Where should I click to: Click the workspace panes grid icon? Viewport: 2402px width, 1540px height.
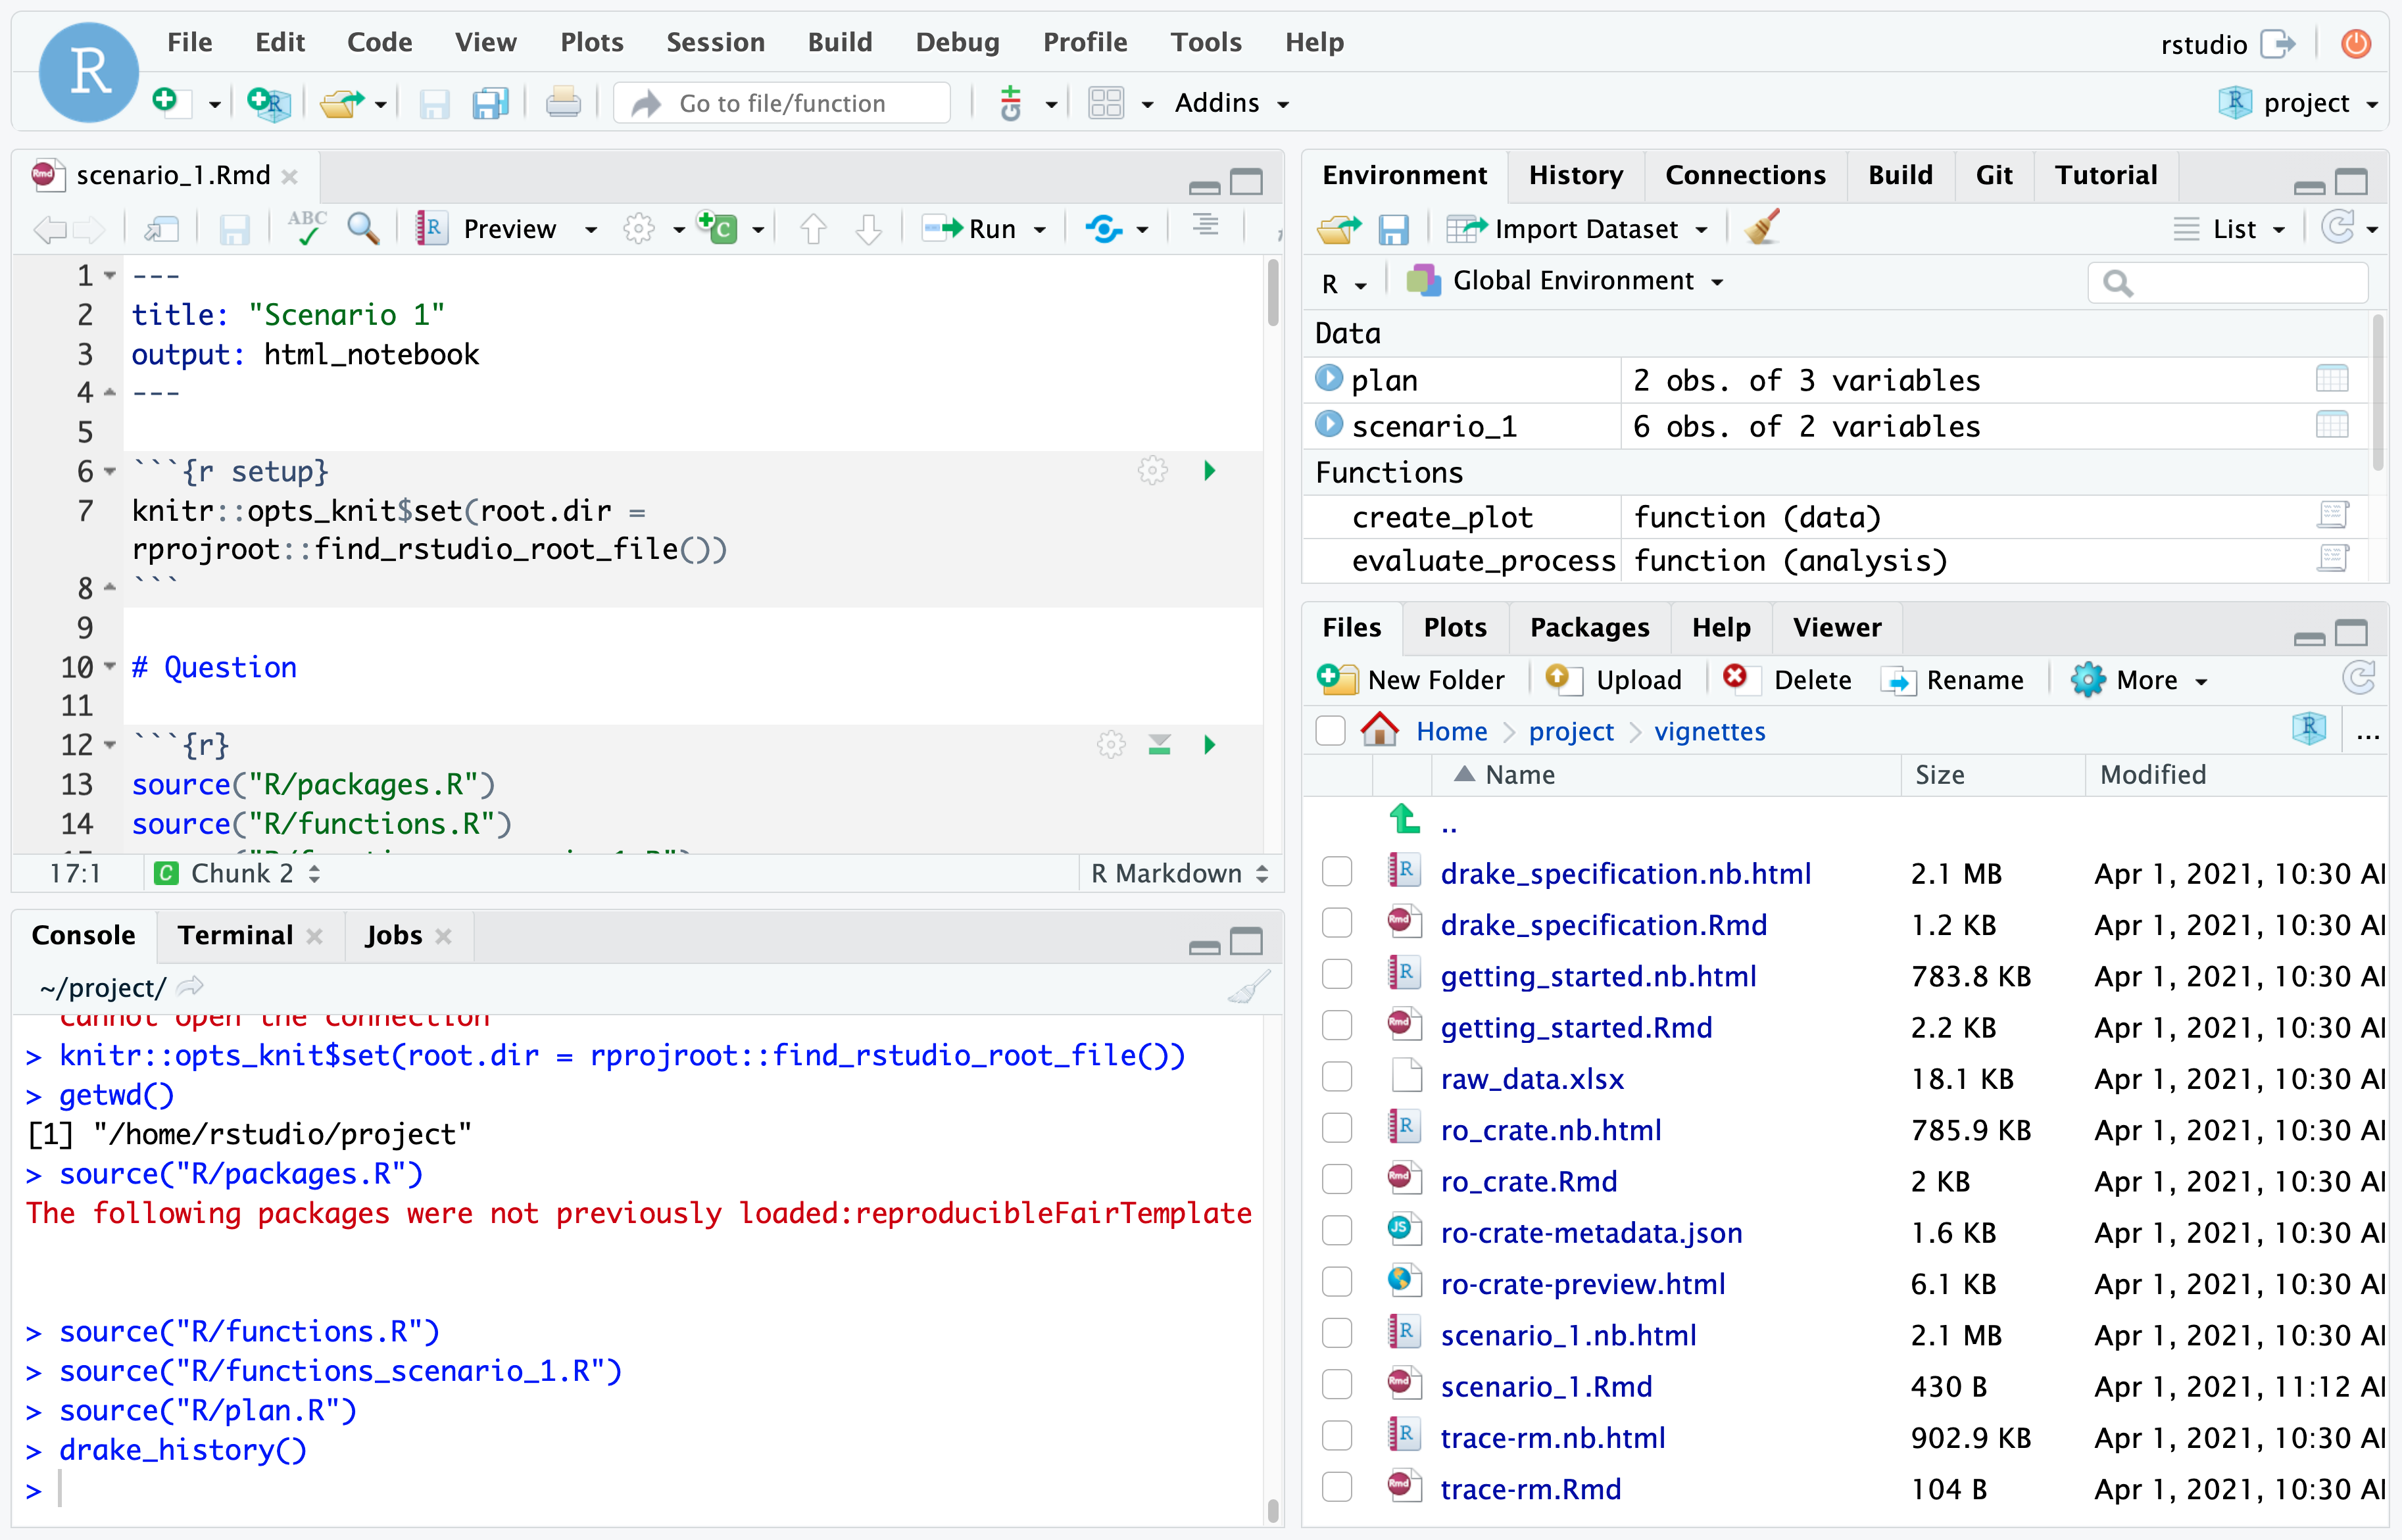point(1106,102)
